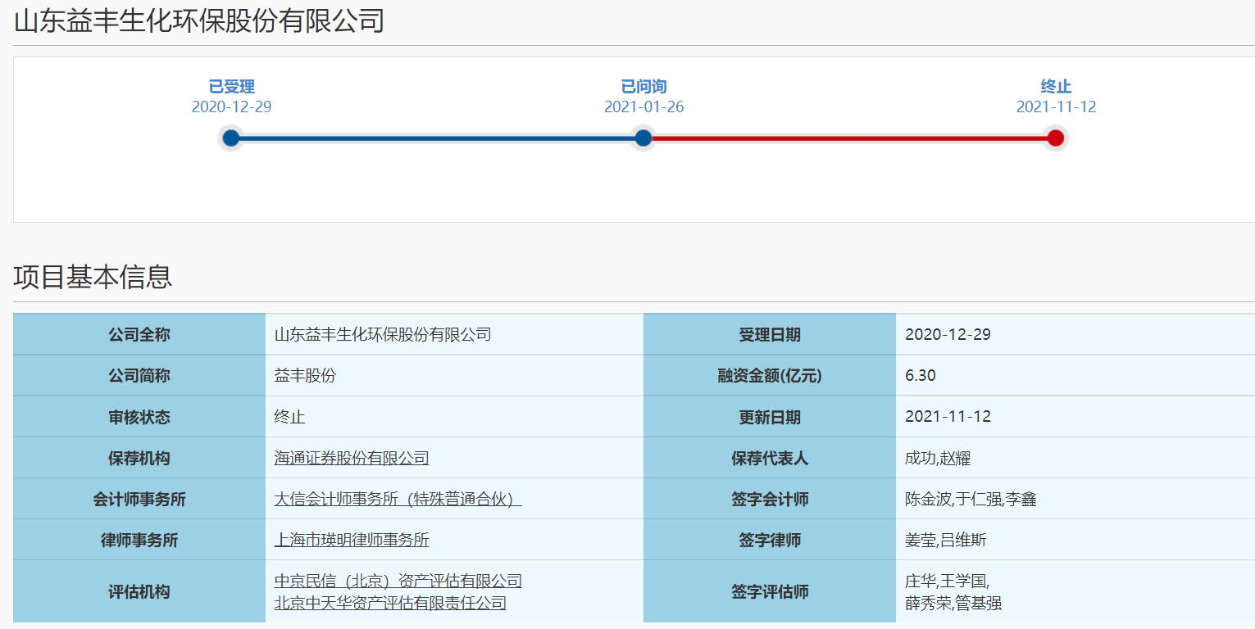Click the 6.30 financing amount value
The height and width of the screenshot is (629, 1255).
(x=921, y=376)
